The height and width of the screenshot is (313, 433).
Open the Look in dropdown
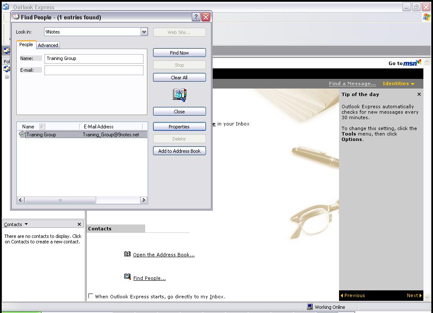(144, 32)
